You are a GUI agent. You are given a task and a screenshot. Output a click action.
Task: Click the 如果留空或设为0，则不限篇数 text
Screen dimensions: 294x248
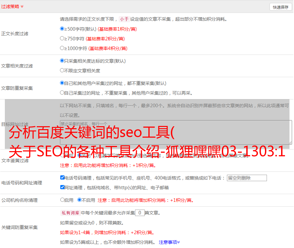pyautogui.click(x=92, y=223)
